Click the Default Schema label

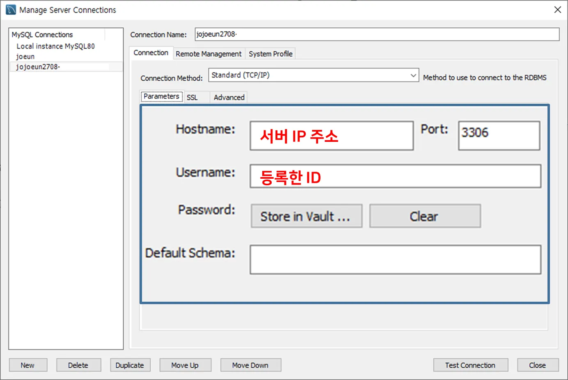coord(190,253)
